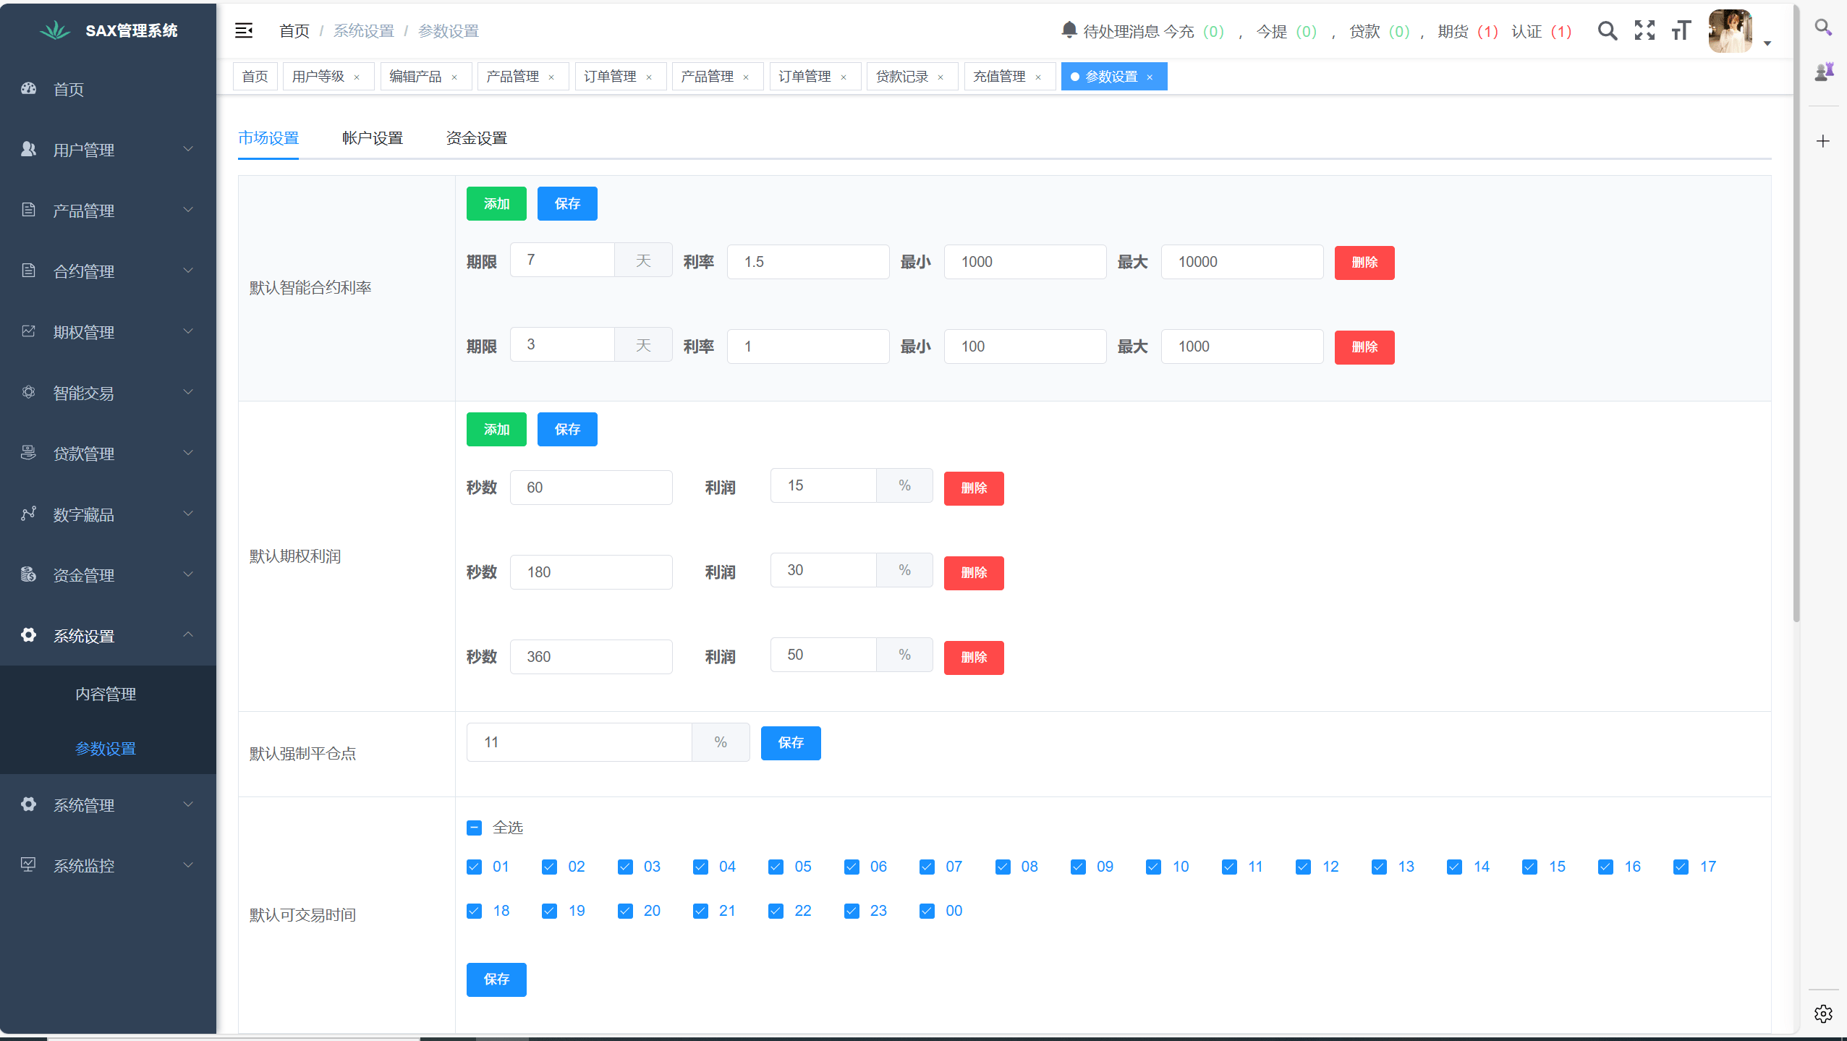Close the 用户等级 tab
This screenshot has height=1041, width=1847.
[357, 77]
